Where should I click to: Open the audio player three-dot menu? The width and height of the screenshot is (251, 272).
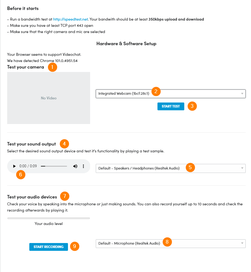coord(84,166)
